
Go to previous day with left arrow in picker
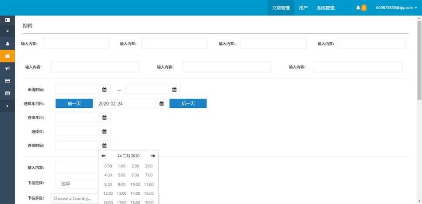(104, 156)
